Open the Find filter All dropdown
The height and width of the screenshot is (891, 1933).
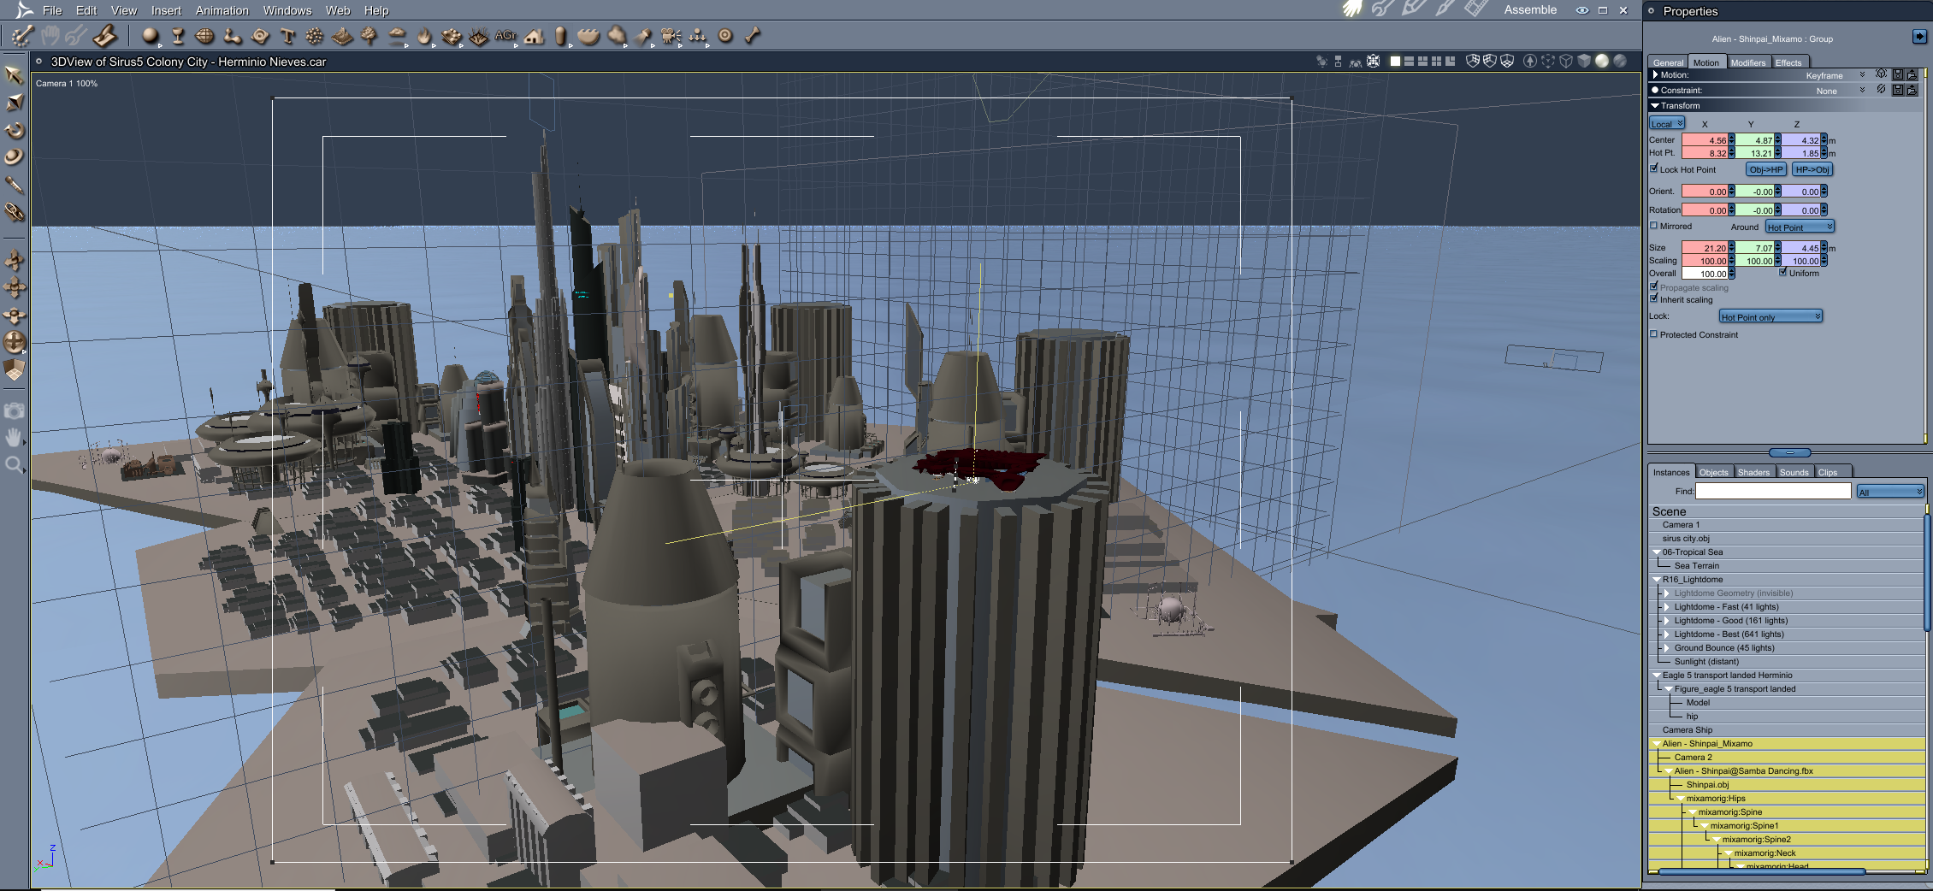(1890, 492)
